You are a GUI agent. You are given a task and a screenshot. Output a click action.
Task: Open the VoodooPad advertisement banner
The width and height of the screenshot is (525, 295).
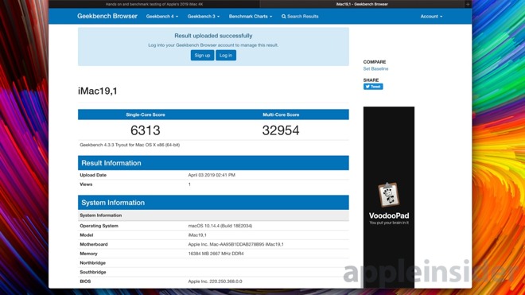389,197
